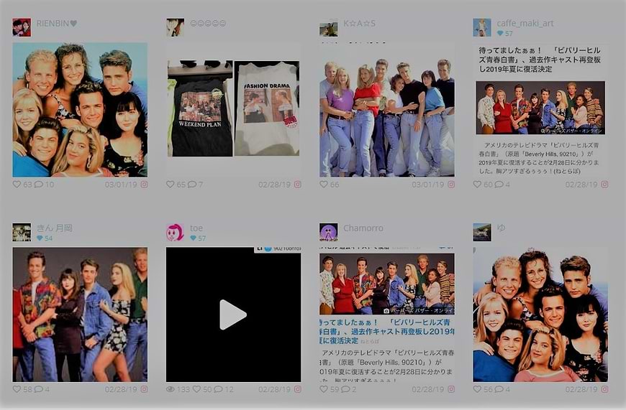The width and height of the screenshot is (626, 410).
Task: Open ゆ's group photo thumbnail
Action: [540, 315]
